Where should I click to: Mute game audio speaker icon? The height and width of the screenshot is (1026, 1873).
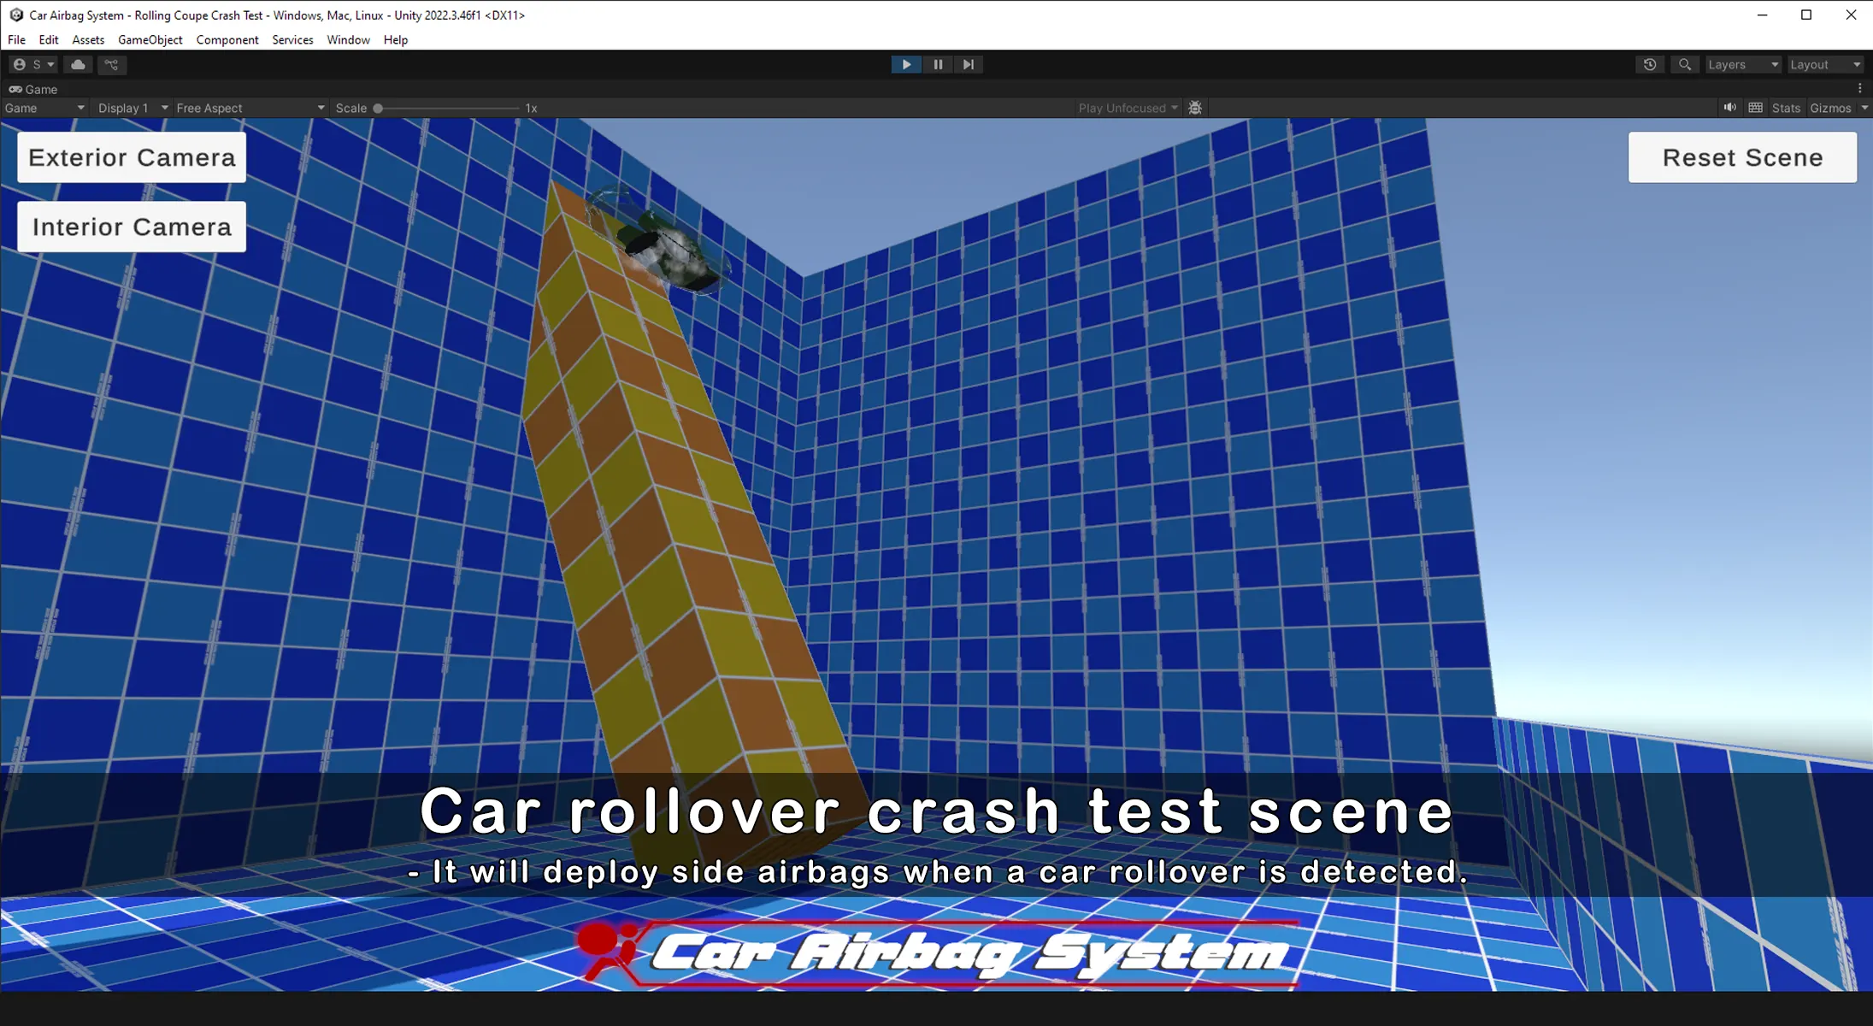1729,108
